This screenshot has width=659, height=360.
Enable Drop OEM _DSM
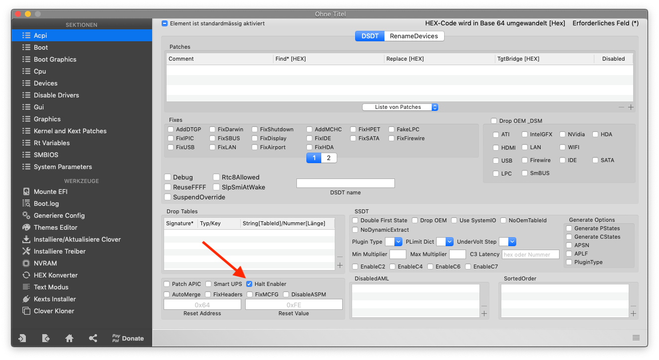point(494,121)
